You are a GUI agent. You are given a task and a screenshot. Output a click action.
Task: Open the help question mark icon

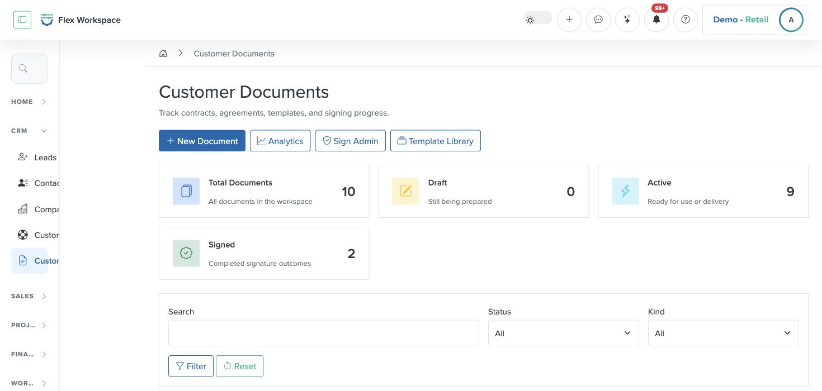[x=686, y=20]
